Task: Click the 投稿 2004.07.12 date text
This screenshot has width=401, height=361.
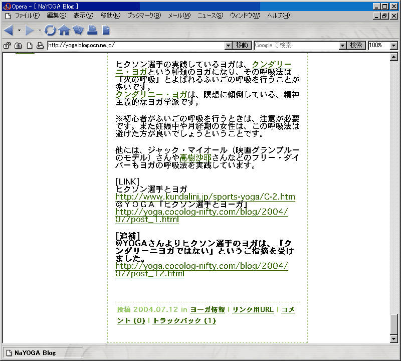Action: pos(147,310)
